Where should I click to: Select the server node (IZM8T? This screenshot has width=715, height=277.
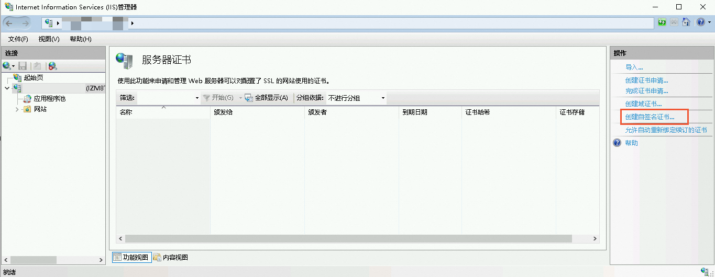point(59,88)
